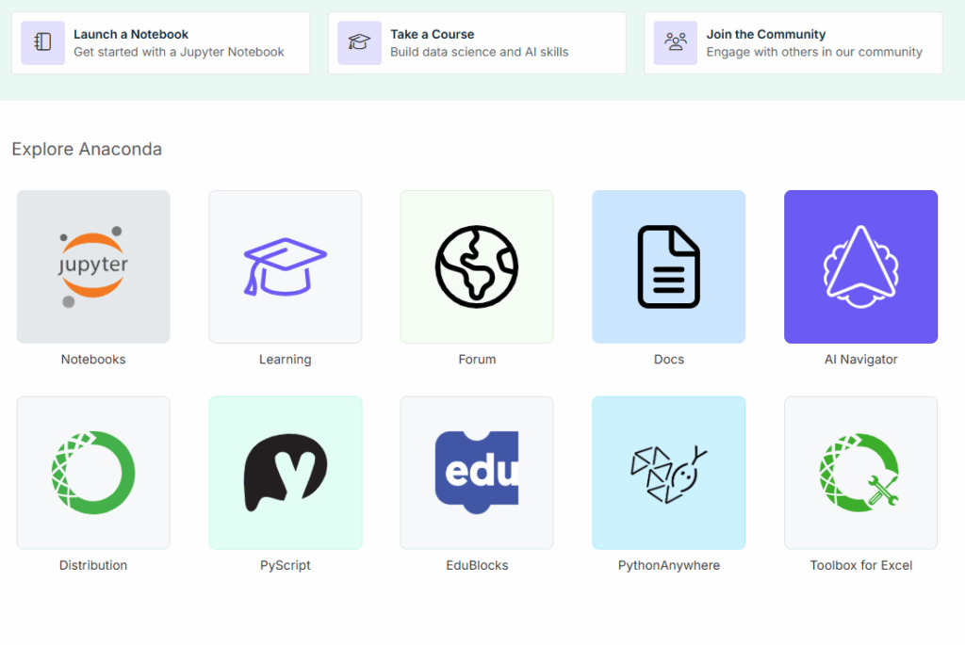965x645 pixels.
Task: Click the Notebooks label text
Action: click(93, 360)
